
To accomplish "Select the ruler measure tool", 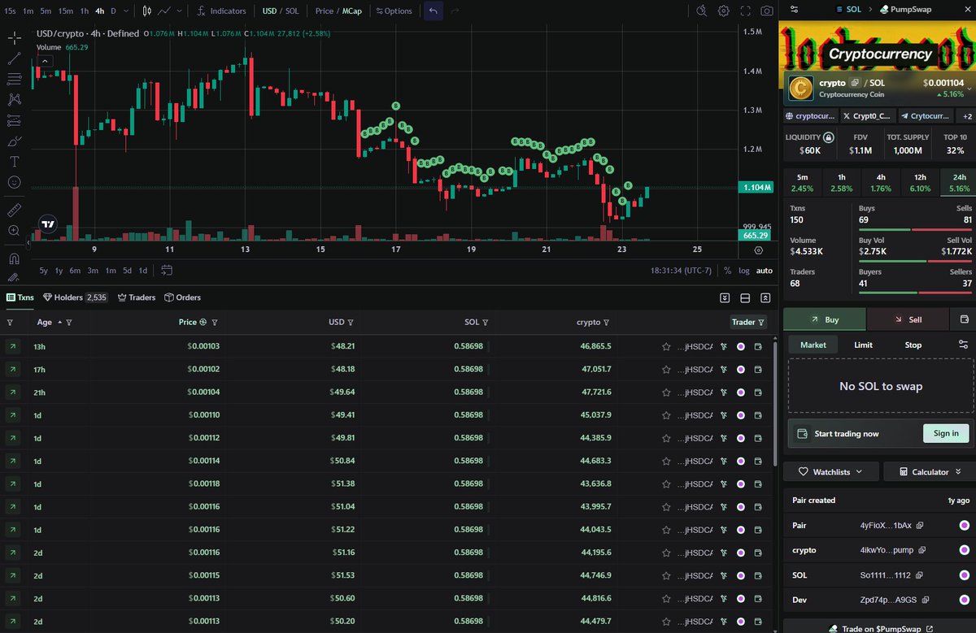I will point(14,210).
